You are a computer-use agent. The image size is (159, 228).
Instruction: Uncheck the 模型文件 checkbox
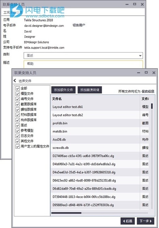point(18,94)
